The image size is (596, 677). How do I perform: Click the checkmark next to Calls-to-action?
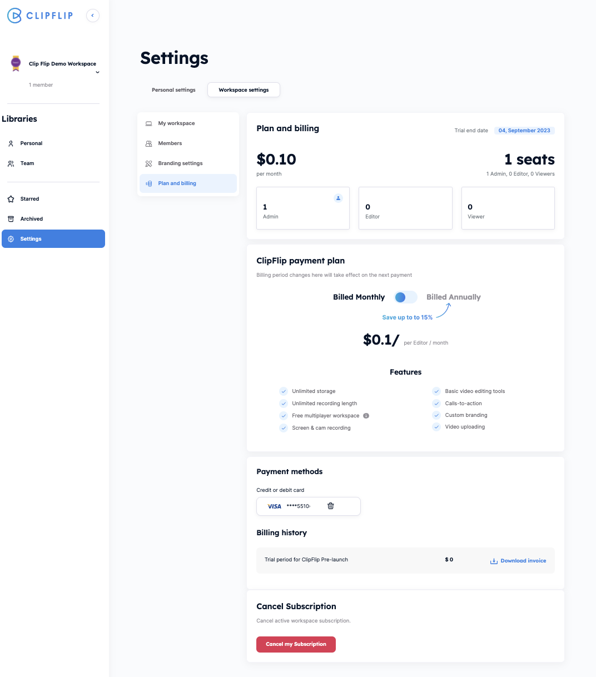pyautogui.click(x=436, y=404)
